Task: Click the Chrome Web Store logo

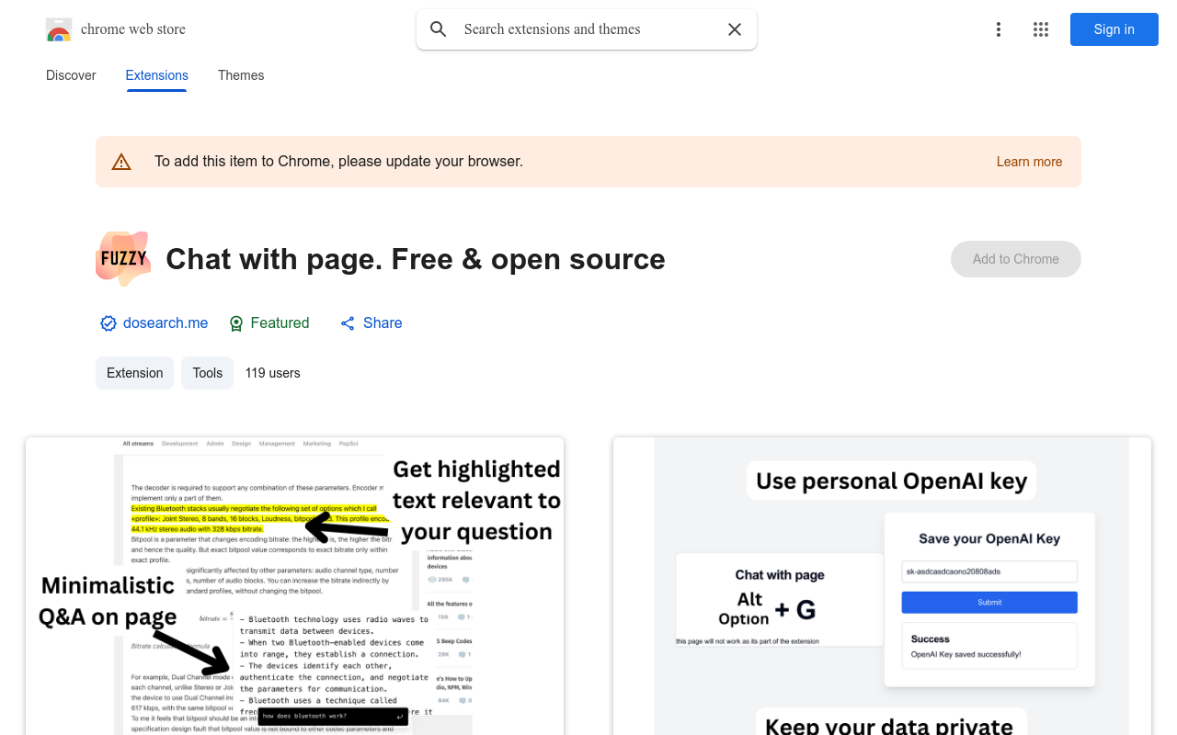Action: pos(59,29)
